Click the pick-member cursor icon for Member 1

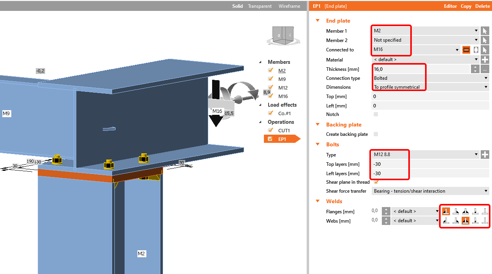[485, 31]
